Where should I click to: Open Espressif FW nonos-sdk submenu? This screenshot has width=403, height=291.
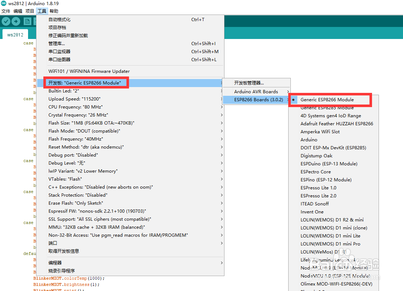point(130,211)
